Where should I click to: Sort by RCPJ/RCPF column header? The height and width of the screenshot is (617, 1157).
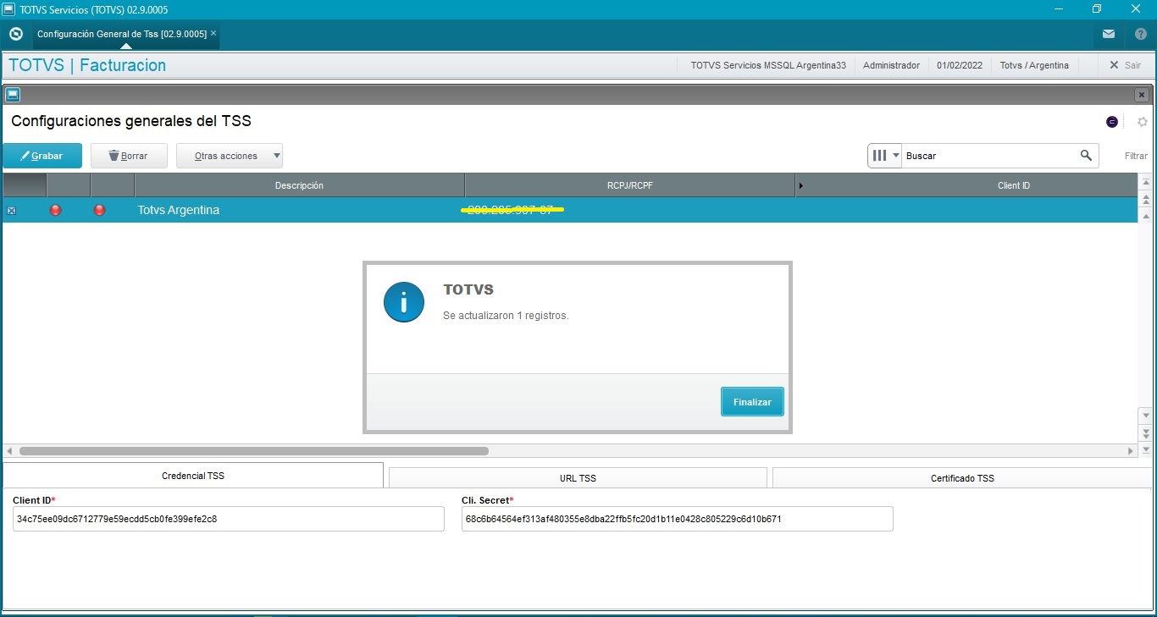pos(630,185)
